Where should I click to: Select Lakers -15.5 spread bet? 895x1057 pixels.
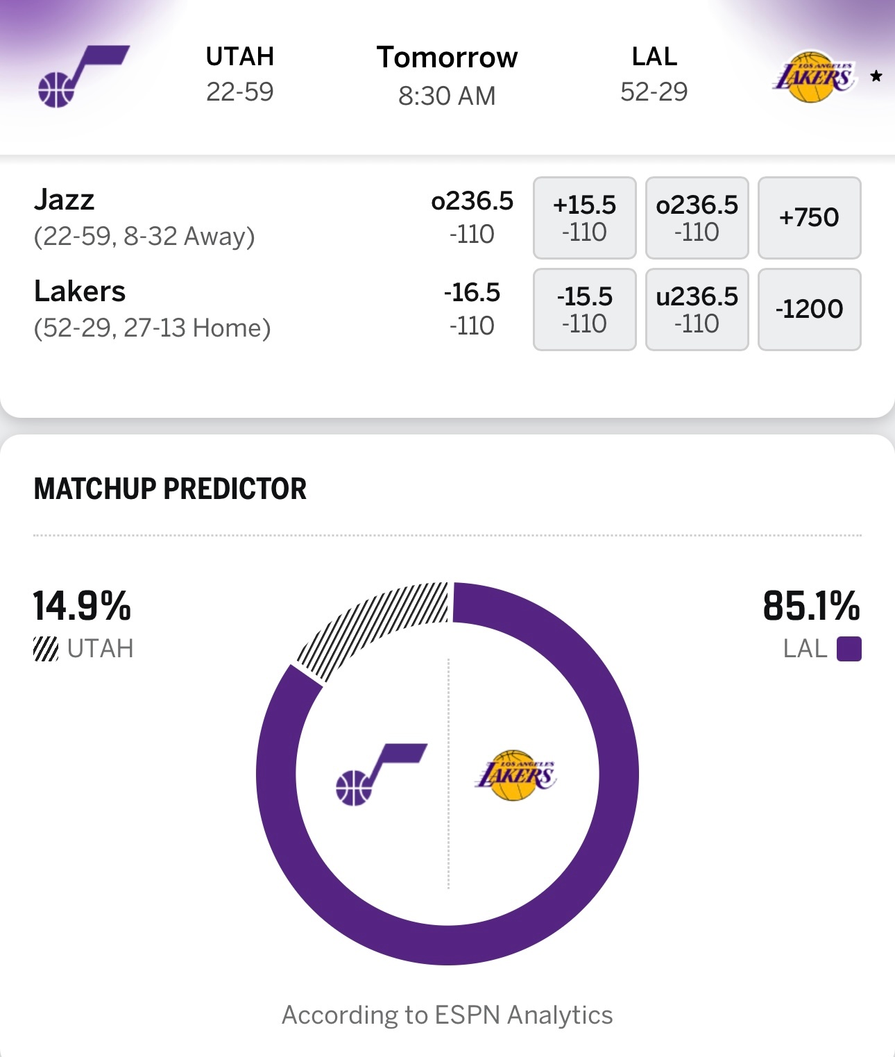tap(584, 310)
